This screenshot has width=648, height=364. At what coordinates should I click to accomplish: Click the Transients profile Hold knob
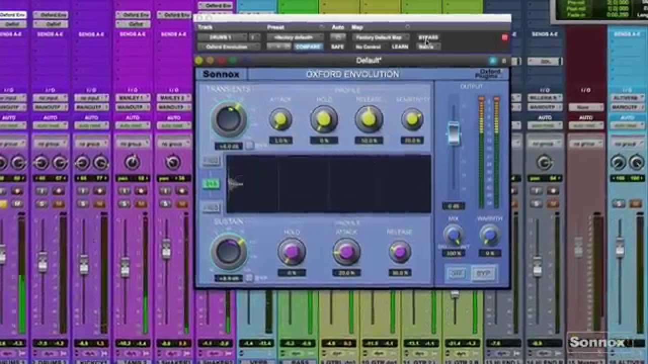click(323, 120)
